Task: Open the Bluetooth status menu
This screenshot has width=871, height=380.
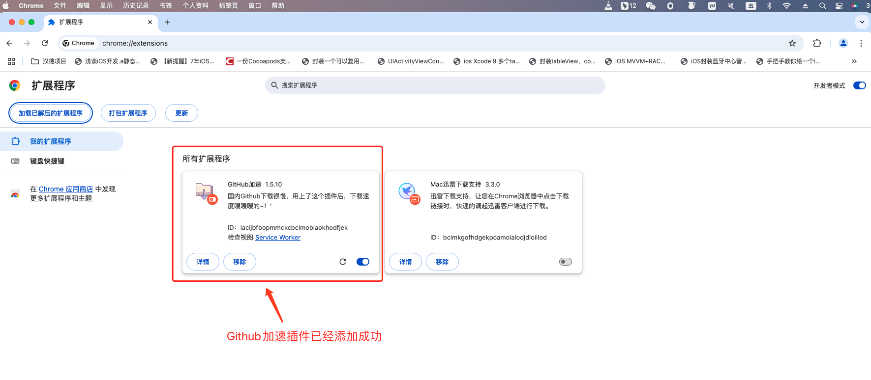Action: pos(769,6)
